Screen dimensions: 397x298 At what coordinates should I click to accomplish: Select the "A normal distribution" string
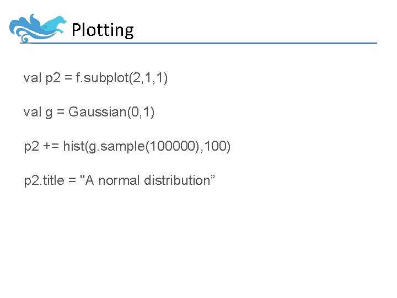click(147, 180)
